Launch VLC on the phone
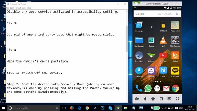 [x=163, y=42]
